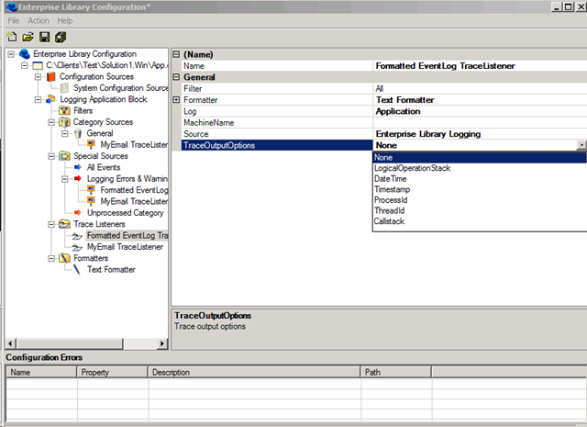Select the Unprocessed Category tree item
This screenshot has width=587, height=427.
(125, 213)
